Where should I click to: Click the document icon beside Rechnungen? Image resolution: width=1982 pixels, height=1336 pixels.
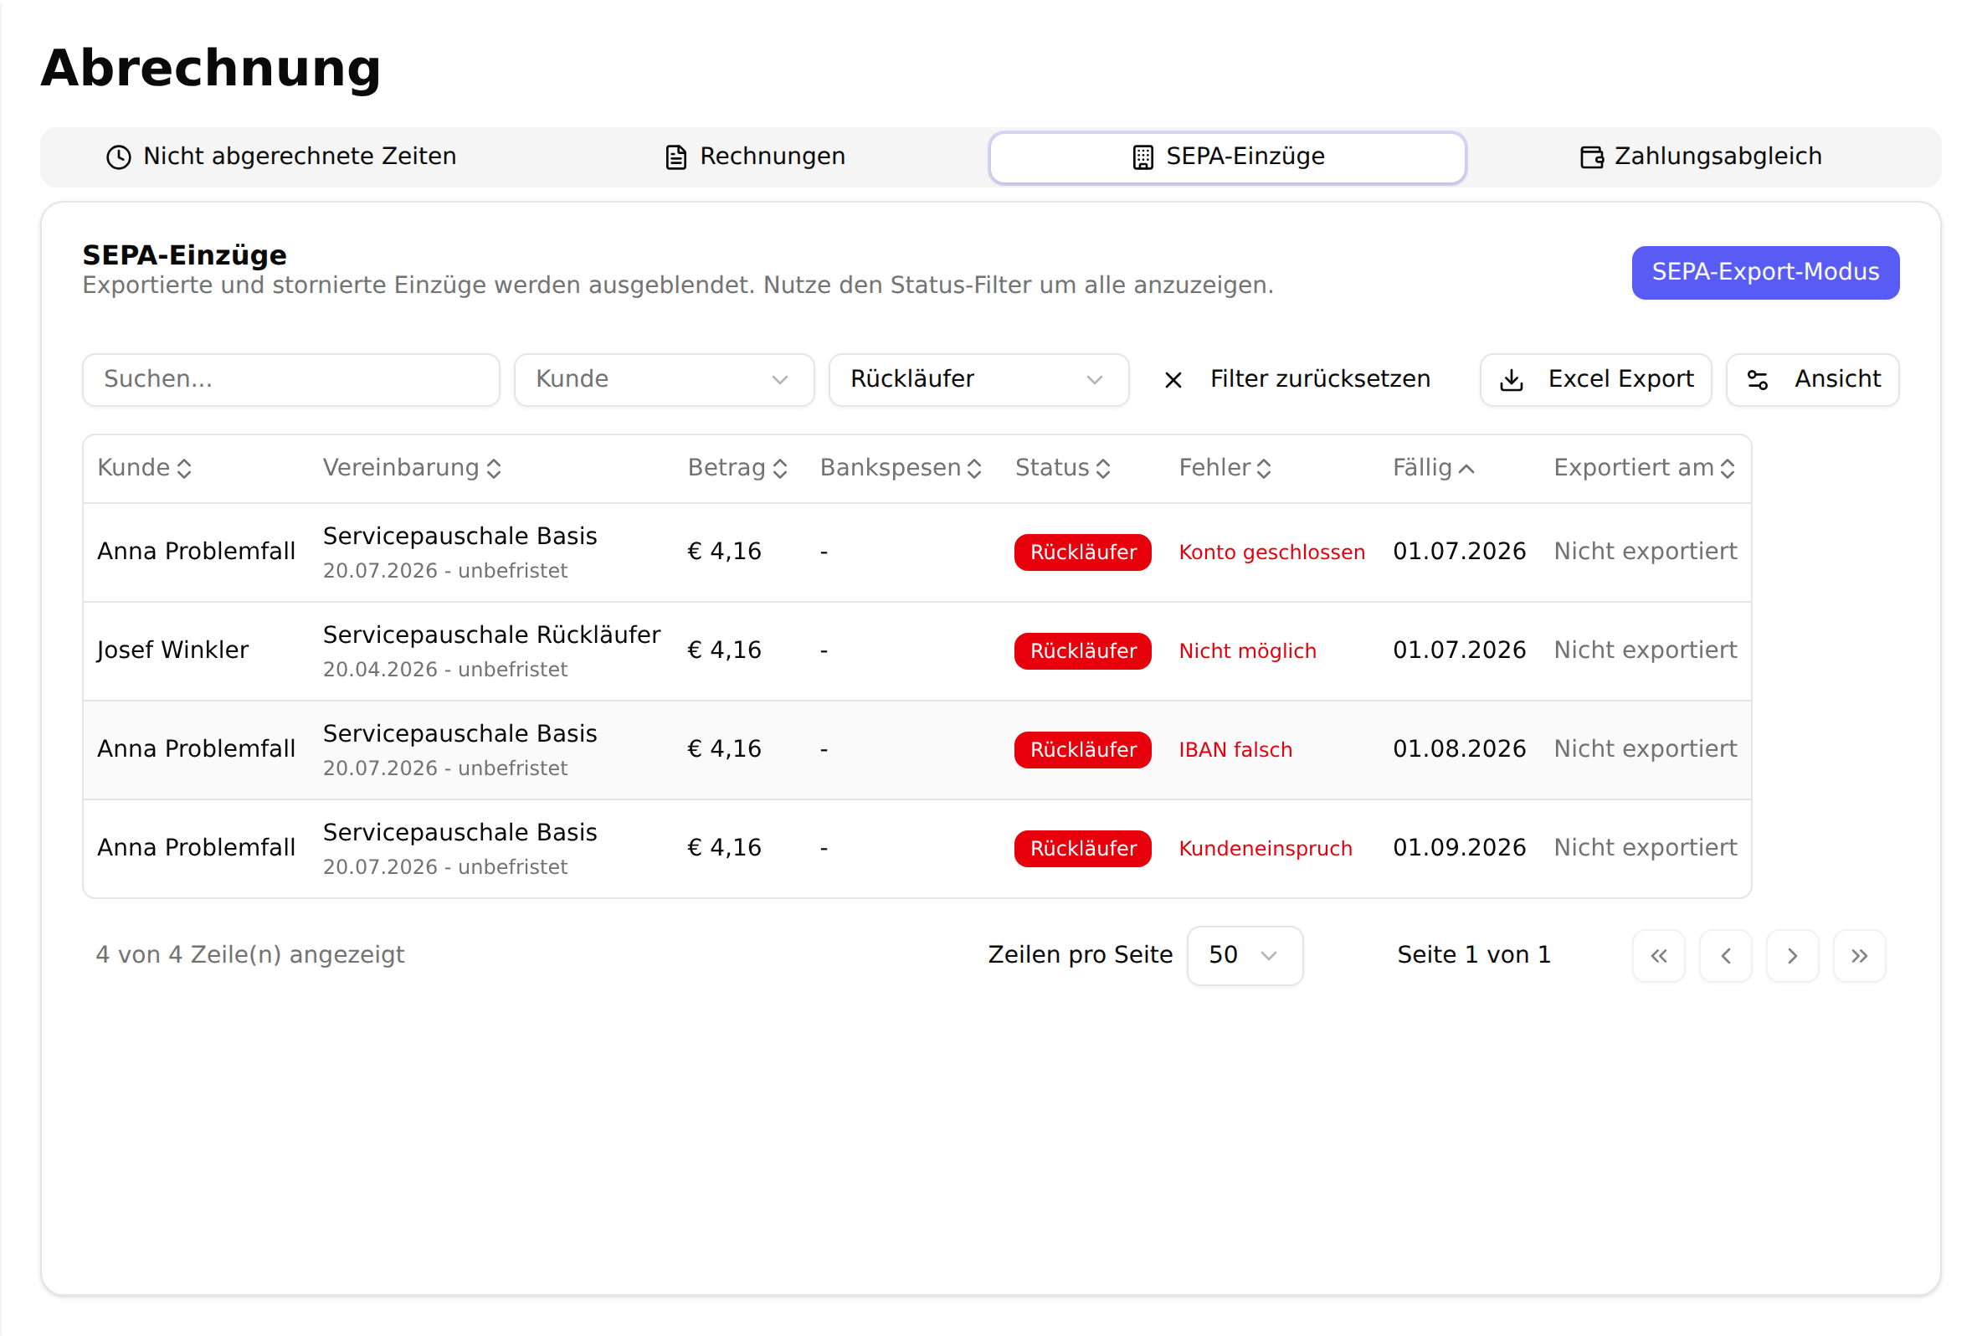[x=675, y=157]
